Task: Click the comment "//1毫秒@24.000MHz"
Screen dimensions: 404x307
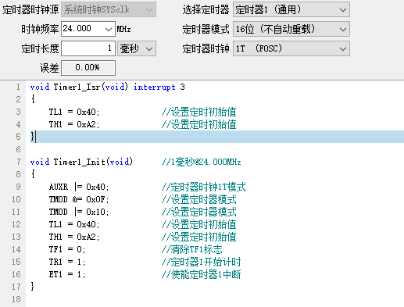Action: pyautogui.click(x=201, y=162)
